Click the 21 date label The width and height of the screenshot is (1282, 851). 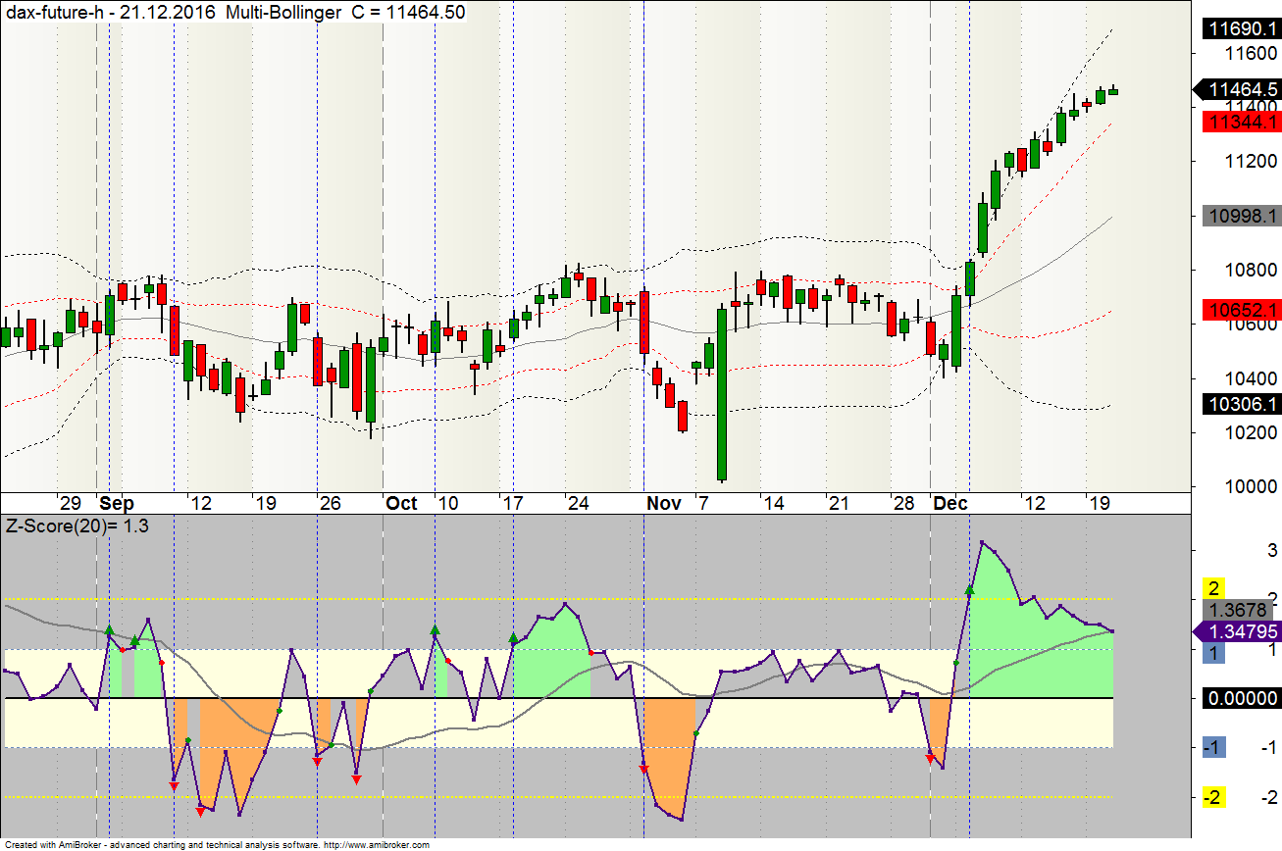[839, 503]
